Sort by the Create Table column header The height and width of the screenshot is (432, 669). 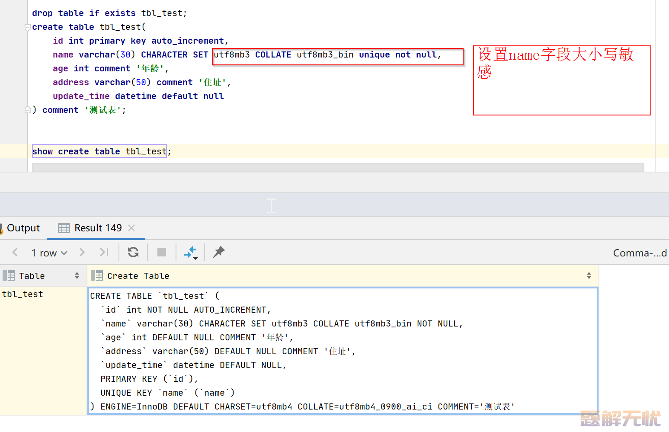click(343, 276)
